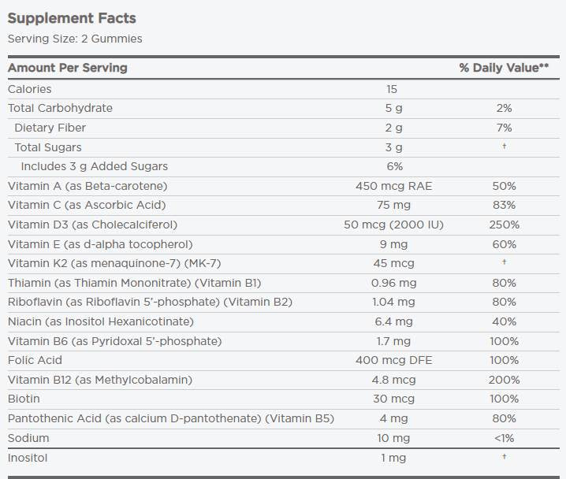Viewport: 566px width, 479px height.
Task: Click the % Daily Value column header
Action: [504, 68]
